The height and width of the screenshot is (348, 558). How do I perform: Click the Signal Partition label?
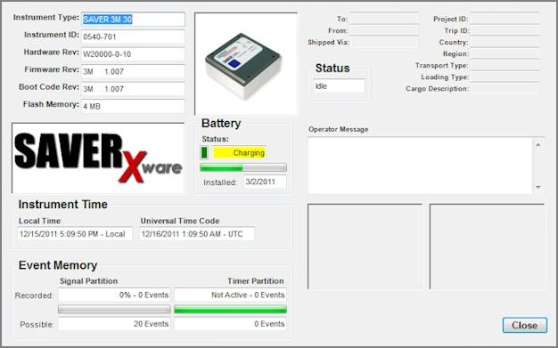coord(88,281)
